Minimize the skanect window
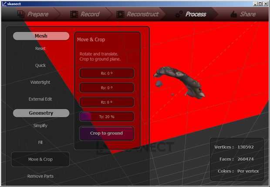The image size is (270, 187). (255, 4)
